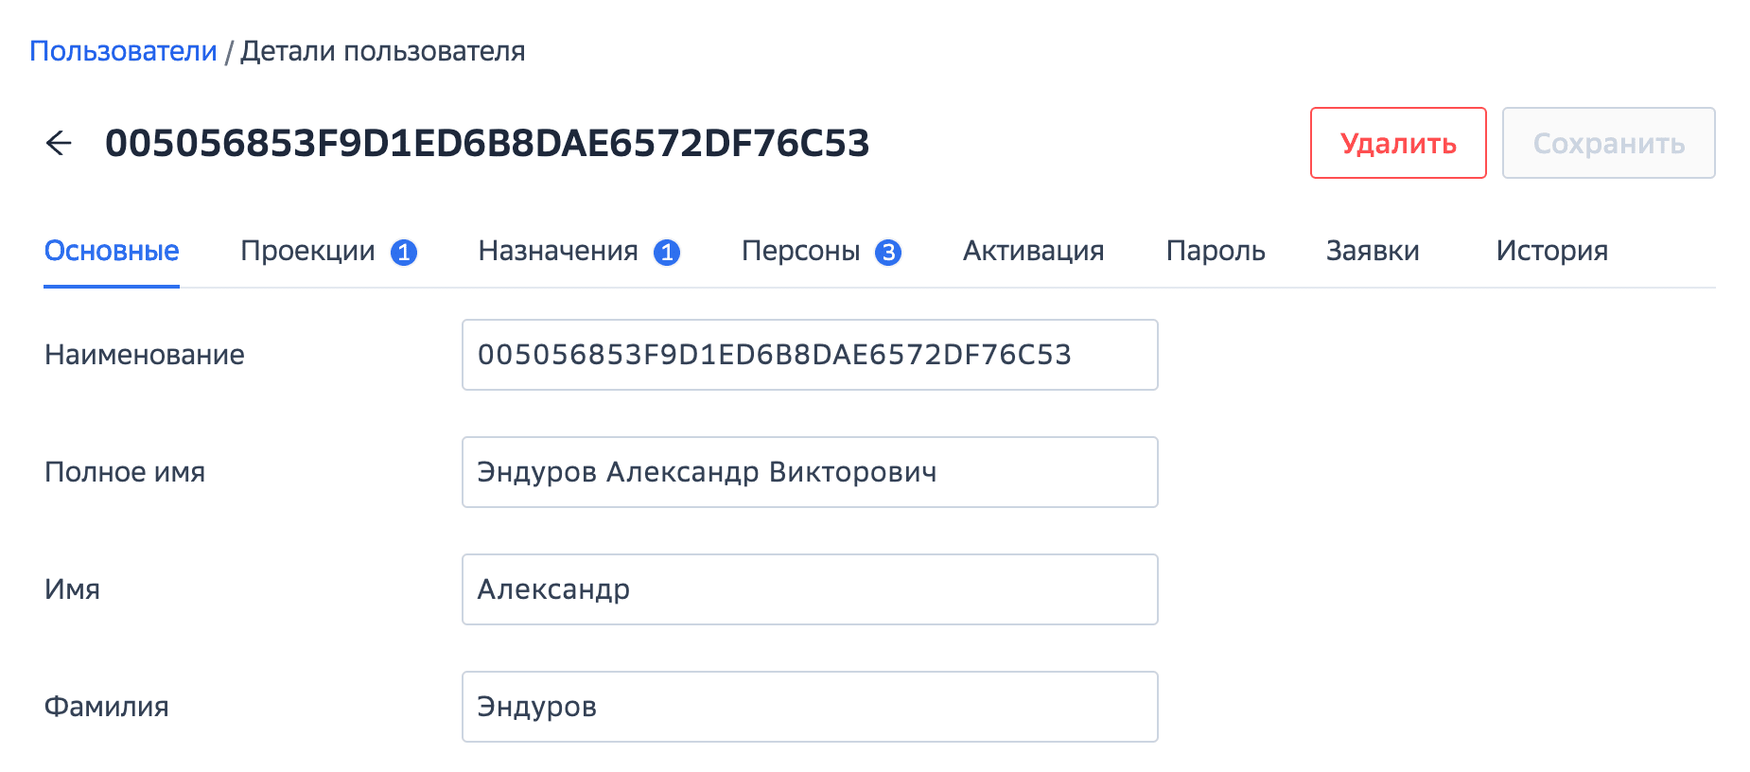Focus the Фамилия field containing Эндуров
The width and height of the screenshot is (1750, 772).
[x=810, y=707]
